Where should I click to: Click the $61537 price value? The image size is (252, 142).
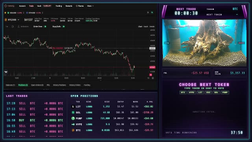click(28, 20)
